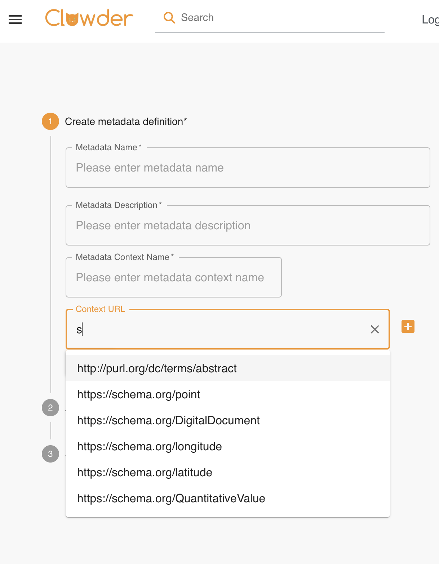Select schema.org/DigitalDocument from list
The image size is (439, 564).
pyautogui.click(x=168, y=420)
